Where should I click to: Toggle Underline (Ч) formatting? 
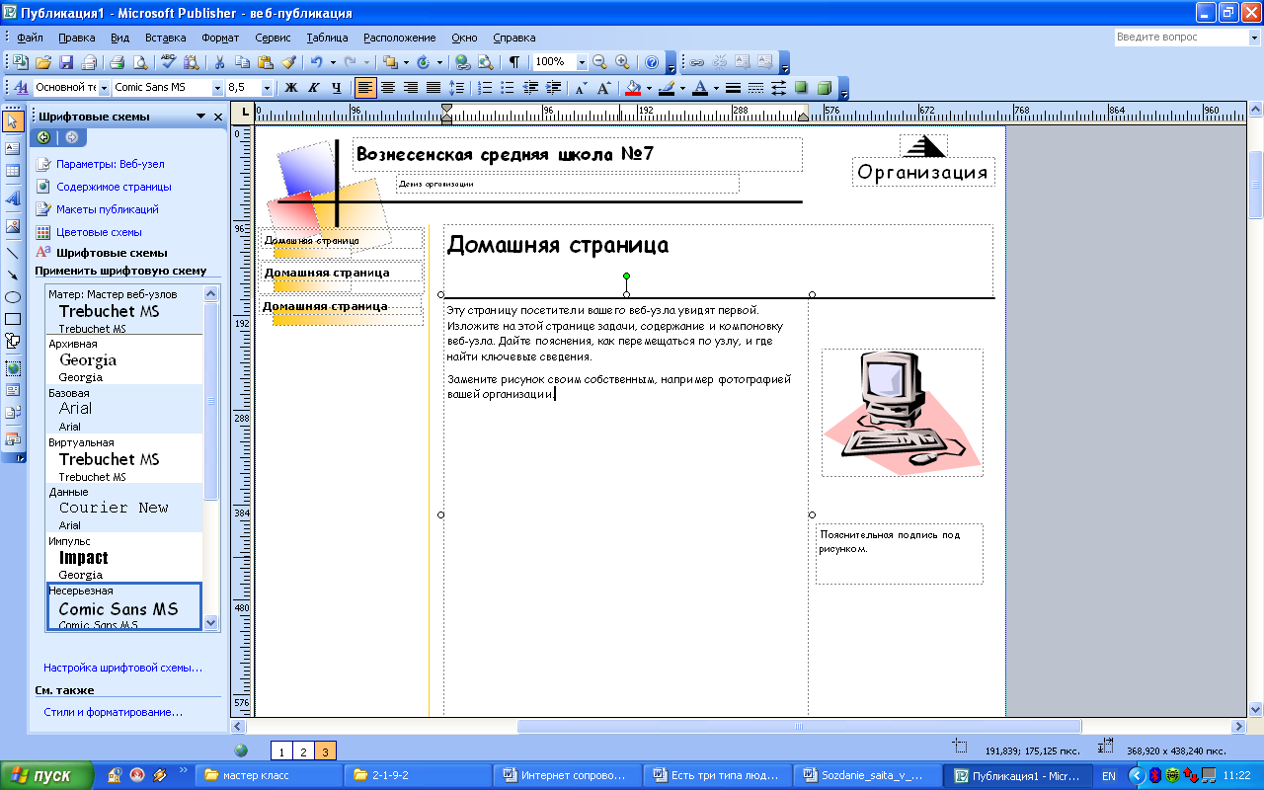coord(337,88)
